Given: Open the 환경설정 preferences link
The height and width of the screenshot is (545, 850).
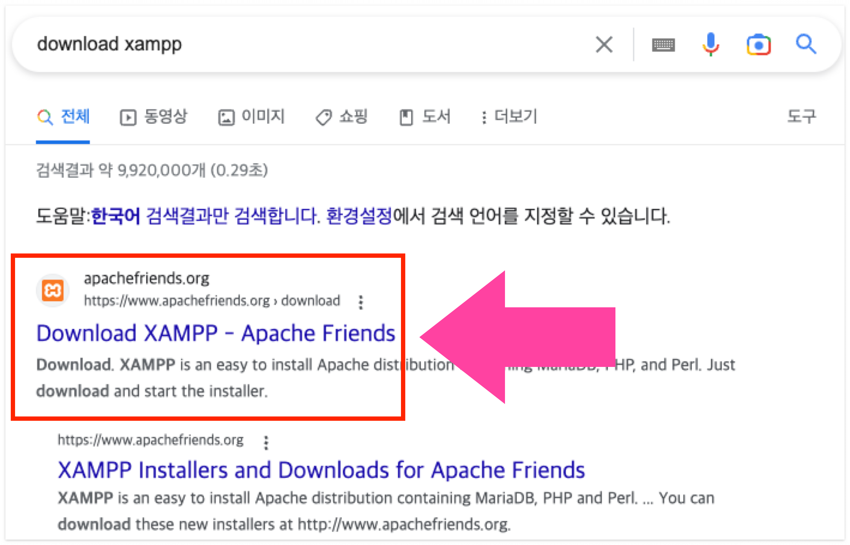Looking at the screenshot, I should pos(359,216).
